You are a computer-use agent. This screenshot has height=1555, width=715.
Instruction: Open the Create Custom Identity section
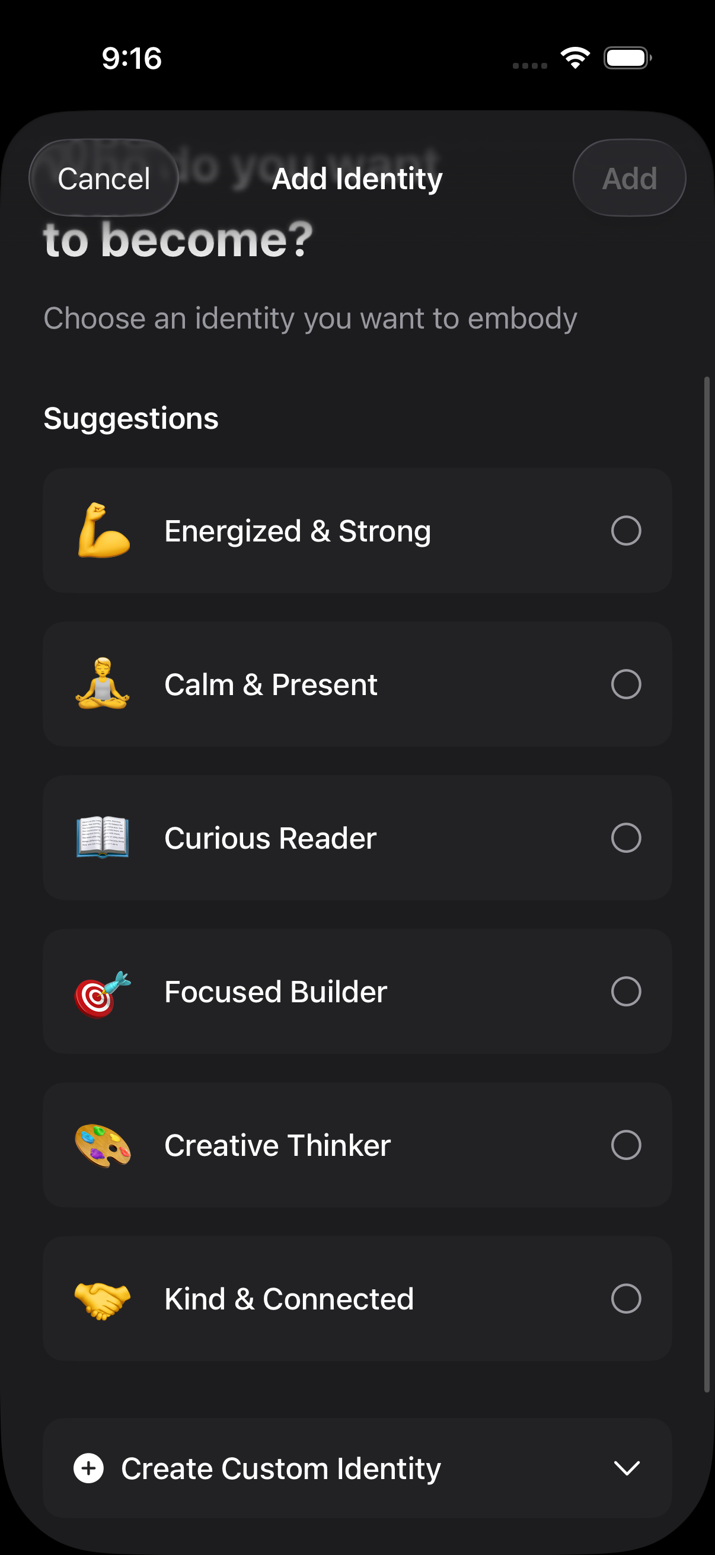280,1468
